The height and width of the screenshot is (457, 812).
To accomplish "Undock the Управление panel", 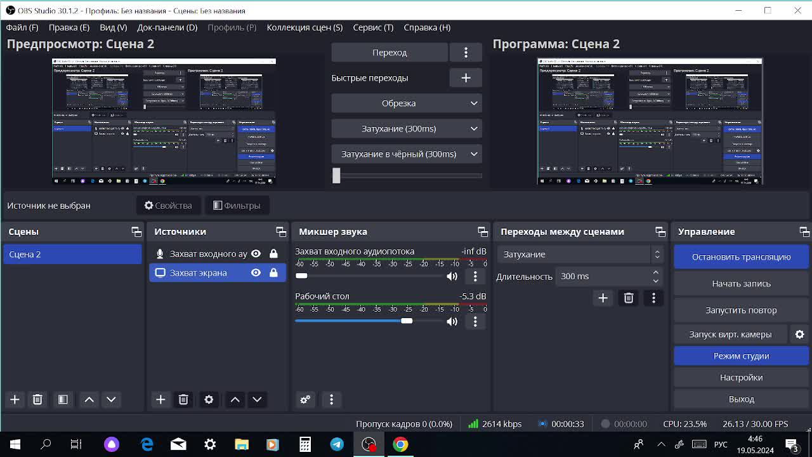I will pyautogui.click(x=804, y=232).
